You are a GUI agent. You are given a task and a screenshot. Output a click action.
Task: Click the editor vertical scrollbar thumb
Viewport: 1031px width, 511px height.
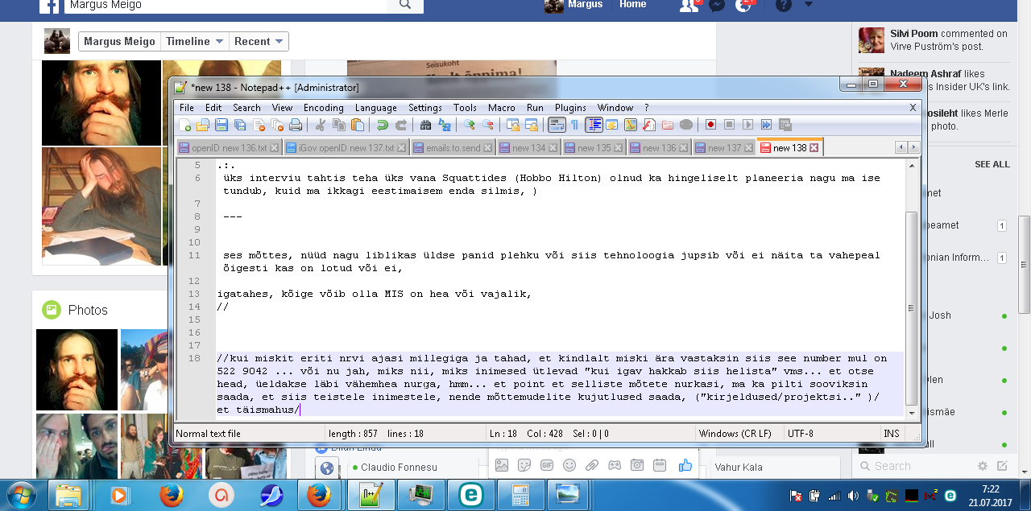pyautogui.click(x=911, y=309)
